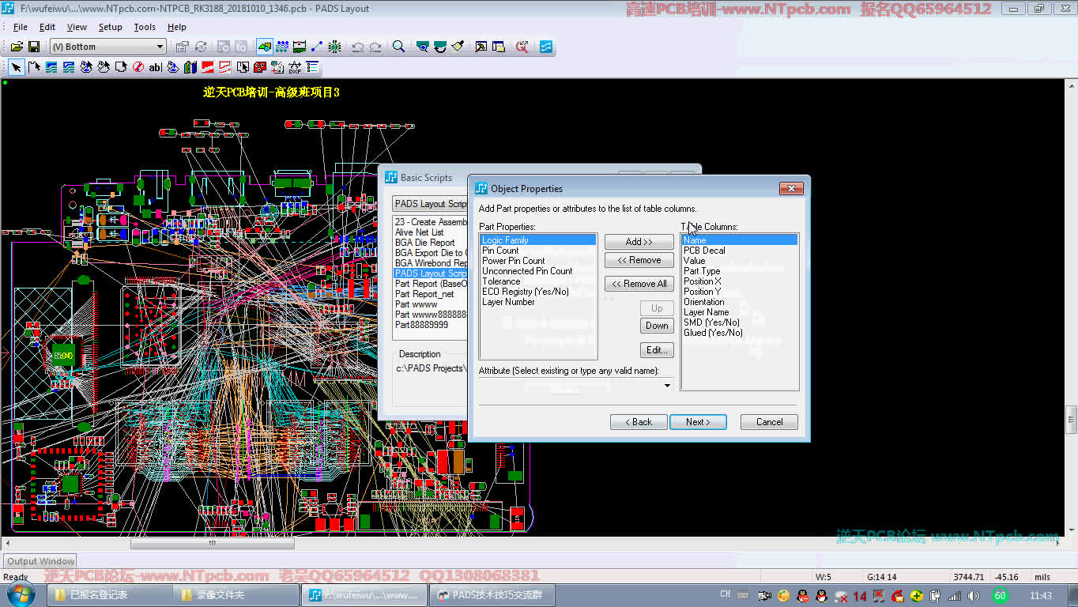This screenshot has height=607, width=1078.
Task: Click the Add >> button
Action: [x=639, y=242]
